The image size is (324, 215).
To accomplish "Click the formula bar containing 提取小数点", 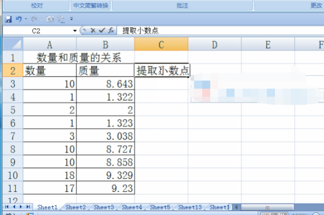I will 220,31.
